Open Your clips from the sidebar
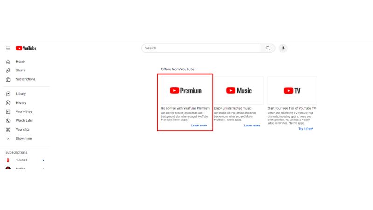The height and width of the screenshot is (210, 373). point(23,129)
